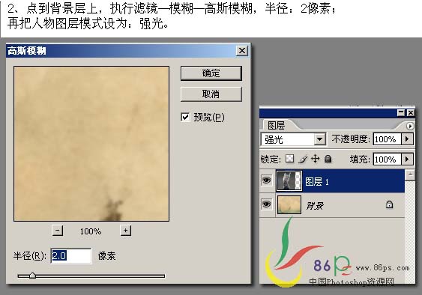This screenshot has height=295, width=422.
Task: Expand the 不透明度 opacity slider arrow
Action: [x=407, y=139]
